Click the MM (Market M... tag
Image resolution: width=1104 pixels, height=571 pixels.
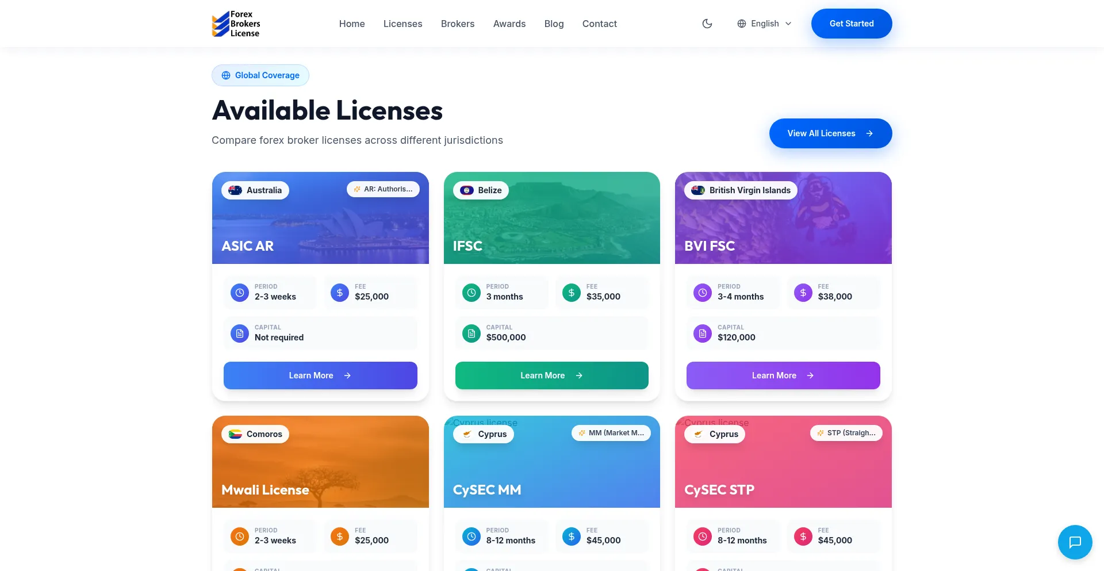click(x=611, y=433)
